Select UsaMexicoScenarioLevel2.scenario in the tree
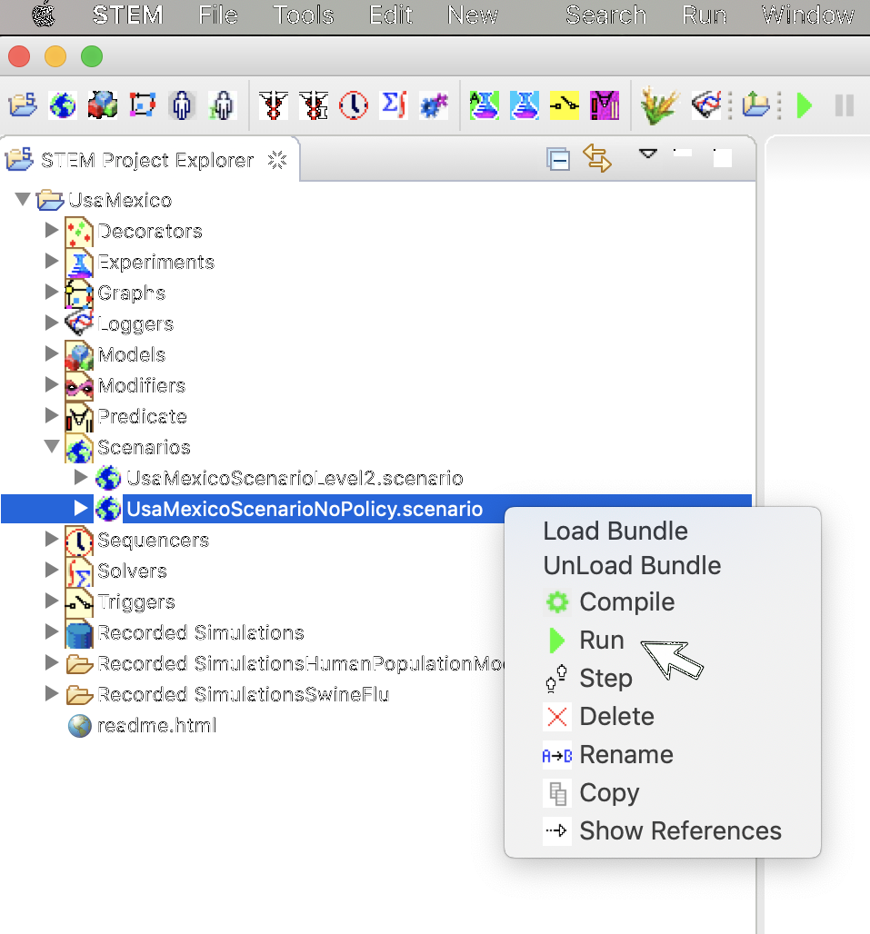 click(294, 478)
